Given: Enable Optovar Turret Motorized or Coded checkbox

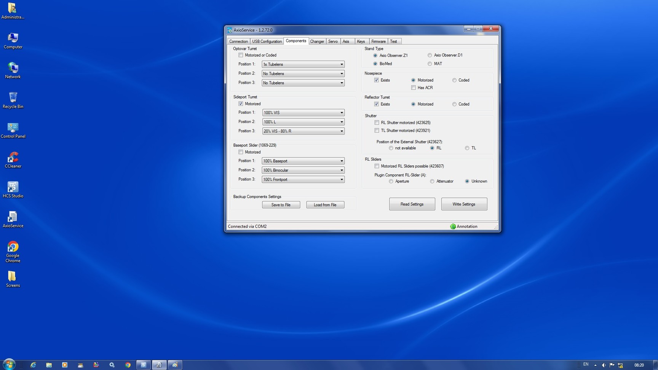Looking at the screenshot, I should pyautogui.click(x=241, y=55).
